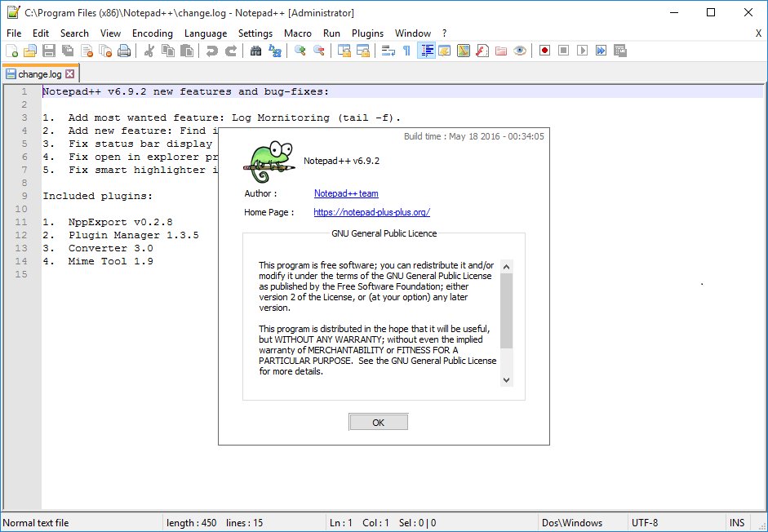Viewport: 768px width, 532px height.
Task: Open the Macro menu
Action: click(x=298, y=33)
